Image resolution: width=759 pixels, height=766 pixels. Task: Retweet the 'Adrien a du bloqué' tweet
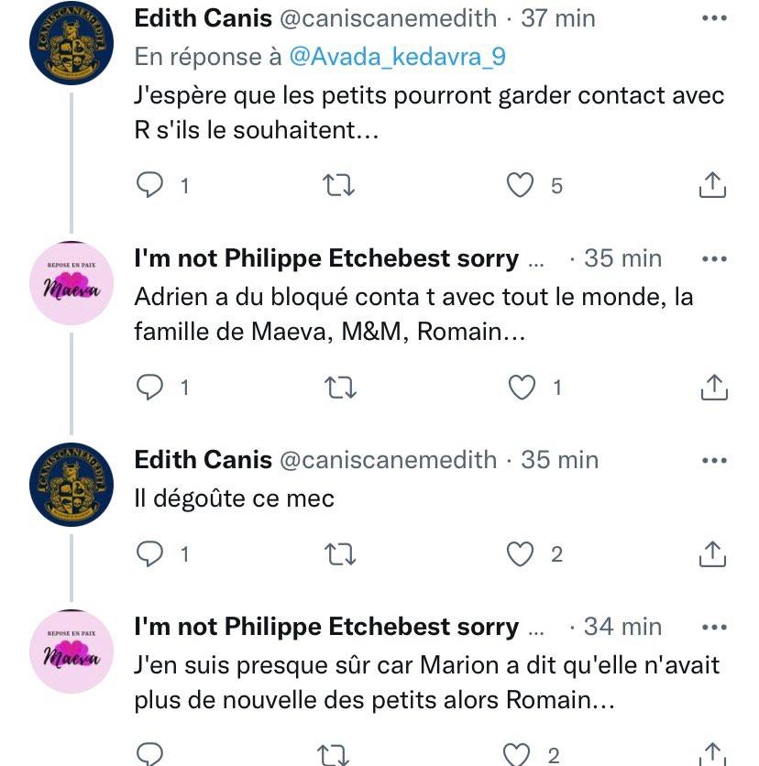coord(340,388)
